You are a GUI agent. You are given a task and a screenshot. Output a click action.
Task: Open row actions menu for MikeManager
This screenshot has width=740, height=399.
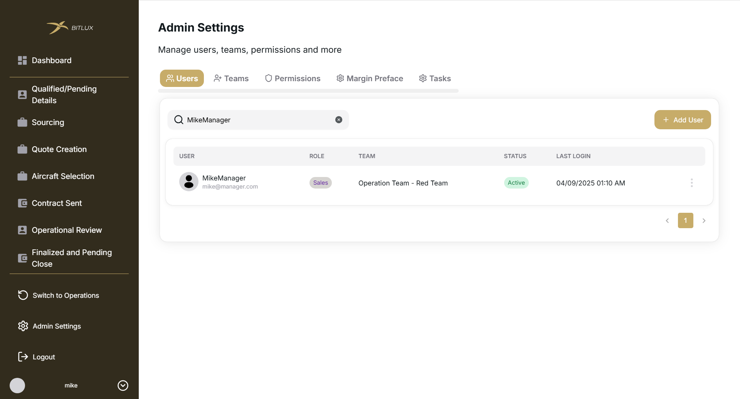click(x=691, y=183)
